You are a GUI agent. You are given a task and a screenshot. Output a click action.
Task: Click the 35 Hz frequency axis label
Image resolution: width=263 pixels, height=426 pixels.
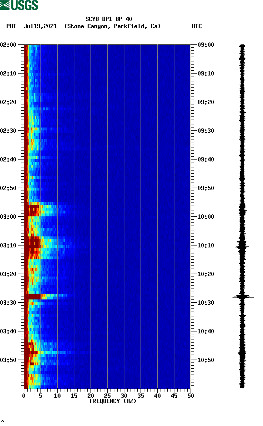141,395
